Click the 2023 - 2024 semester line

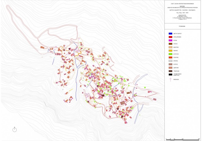182,13
